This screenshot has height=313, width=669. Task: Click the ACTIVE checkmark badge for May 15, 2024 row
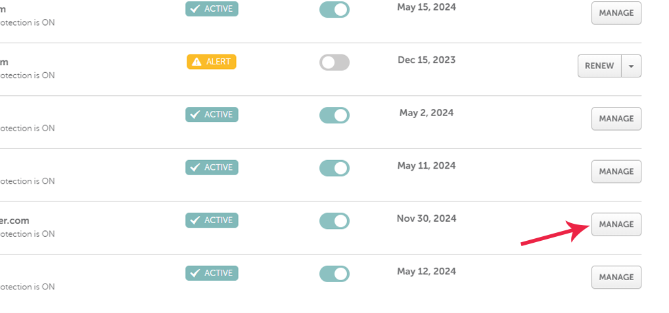212,9
